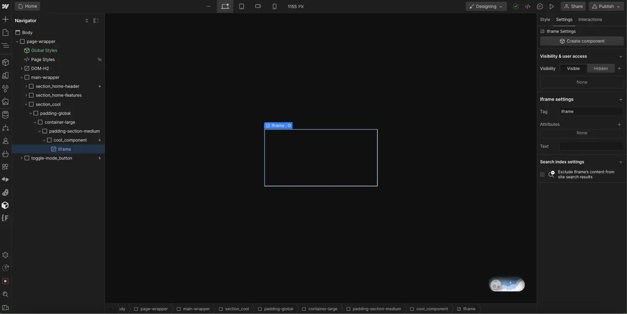Switch to mobile portrait breakpoint preview
Image resolution: width=627 pixels, height=314 pixels.
click(275, 6)
